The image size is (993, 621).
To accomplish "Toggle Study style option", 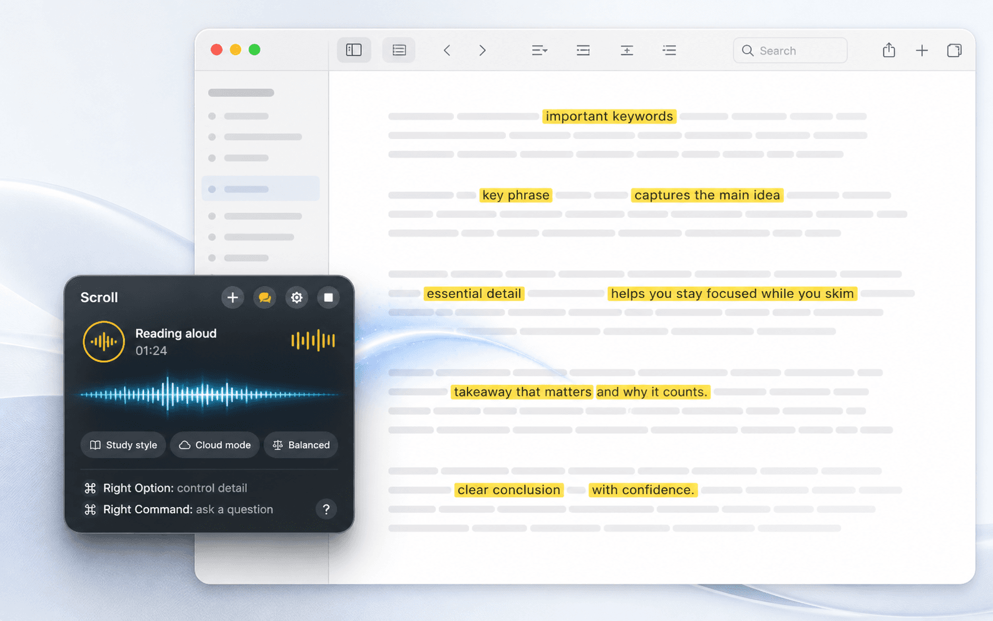I will point(123,445).
